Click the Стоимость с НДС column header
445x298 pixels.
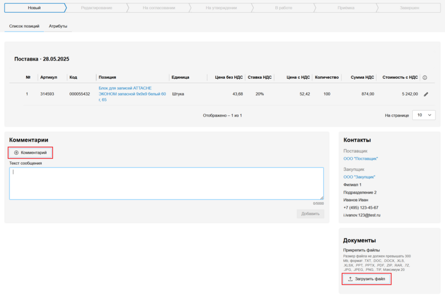click(400, 78)
